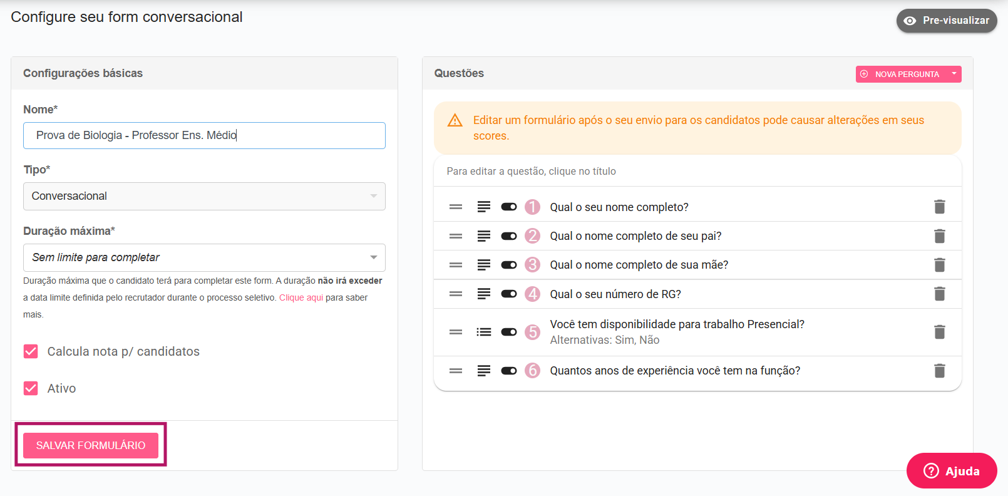The height and width of the screenshot is (496, 1008).
Task: Delete the question about RG number
Action: [939, 294]
